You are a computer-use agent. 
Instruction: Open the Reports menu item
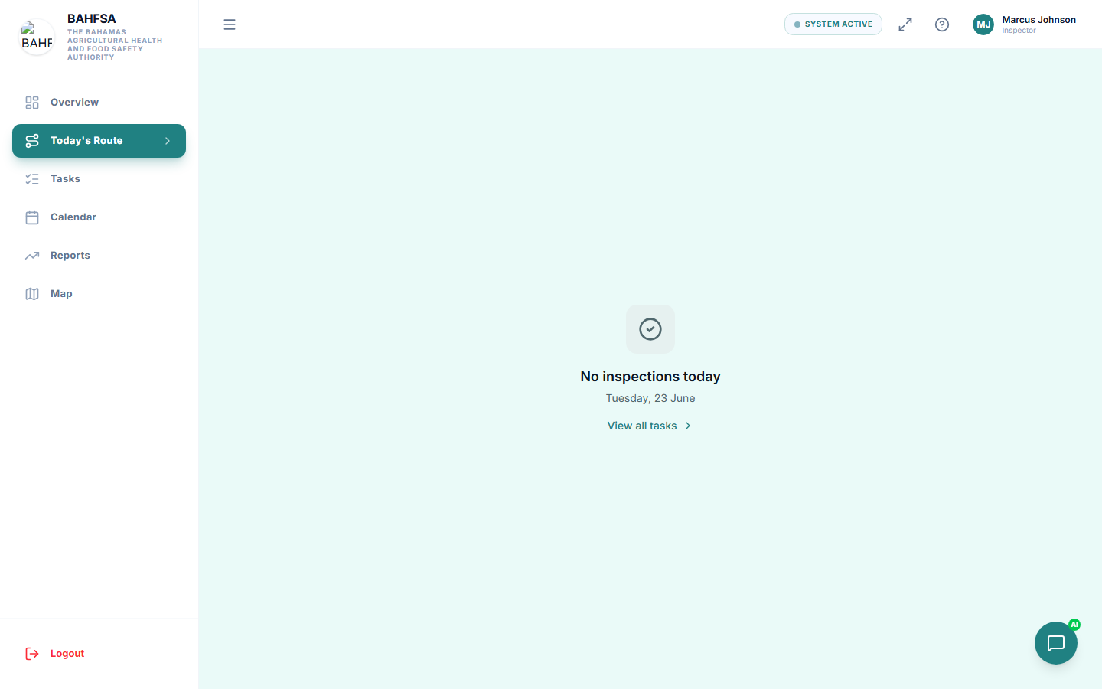pyautogui.click(x=99, y=256)
